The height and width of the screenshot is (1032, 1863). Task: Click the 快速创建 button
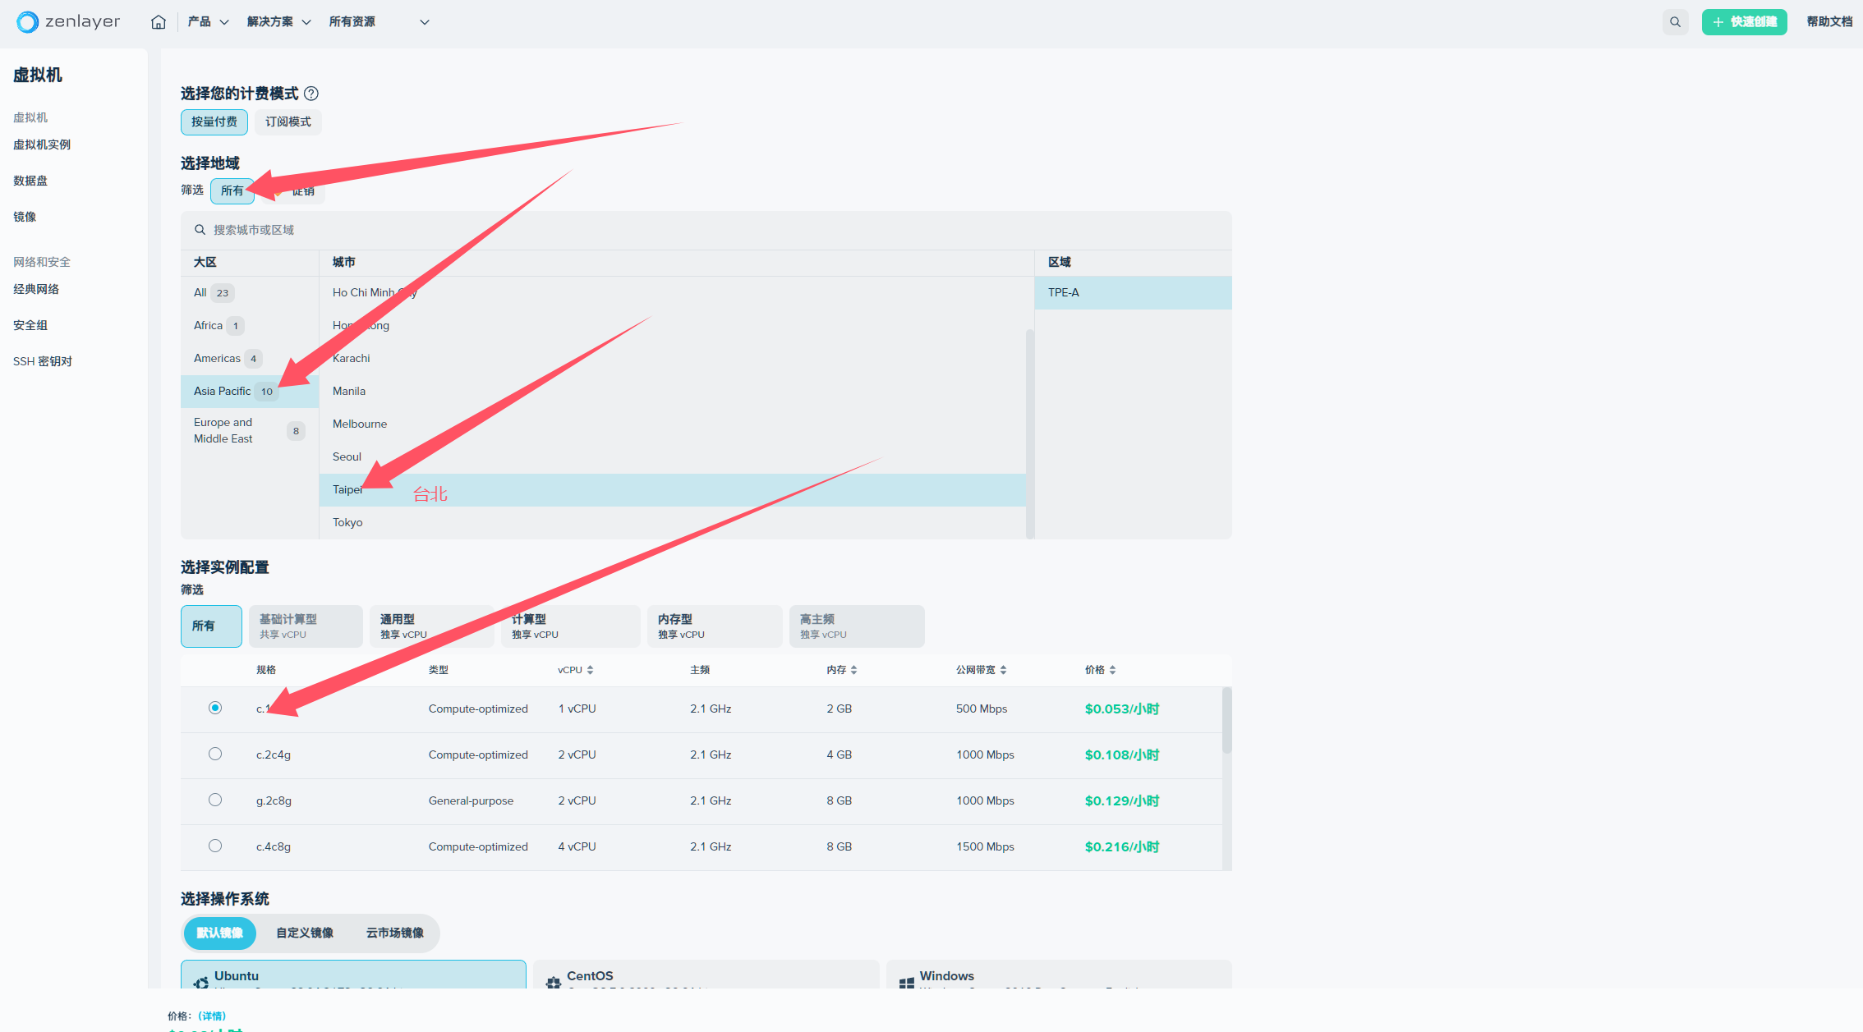(1744, 22)
